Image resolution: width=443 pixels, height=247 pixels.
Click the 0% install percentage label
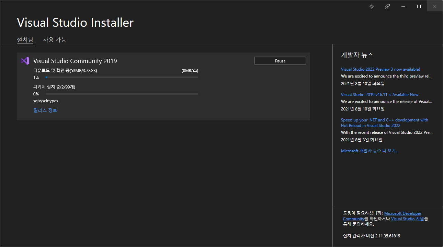36,94
